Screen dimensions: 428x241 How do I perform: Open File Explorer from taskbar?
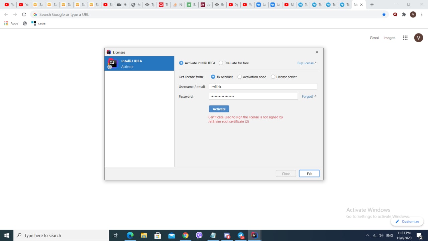coord(144,235)
